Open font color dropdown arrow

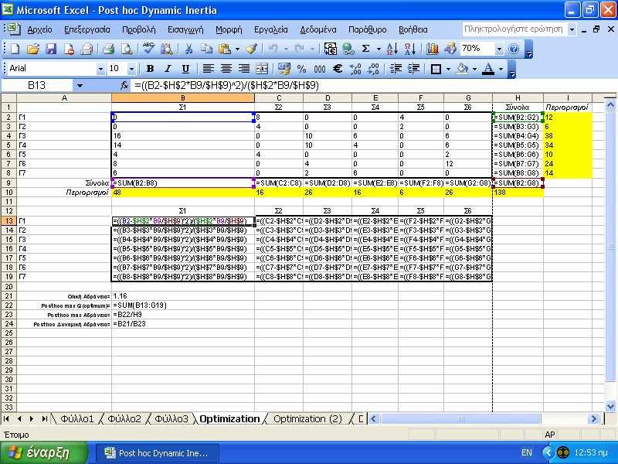501,69
